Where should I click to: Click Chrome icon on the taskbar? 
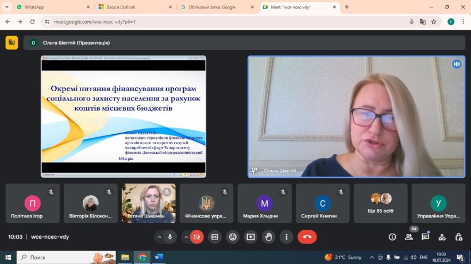[142, 257]
